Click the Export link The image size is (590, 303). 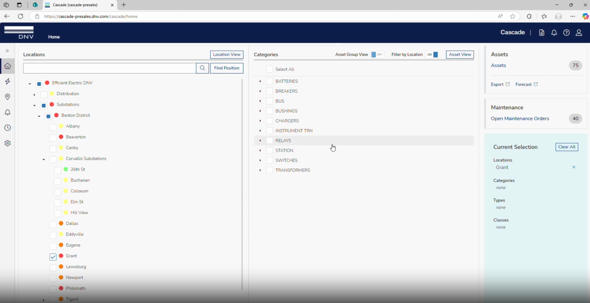click(500, 84)
